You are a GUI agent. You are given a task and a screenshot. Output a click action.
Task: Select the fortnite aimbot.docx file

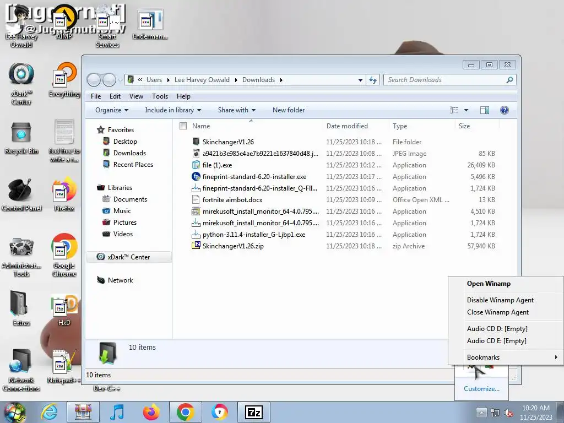point(232,199)
